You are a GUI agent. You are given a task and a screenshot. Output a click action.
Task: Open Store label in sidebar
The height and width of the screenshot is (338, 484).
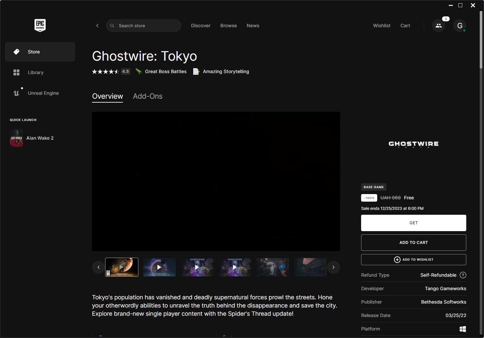click(34, 52)
